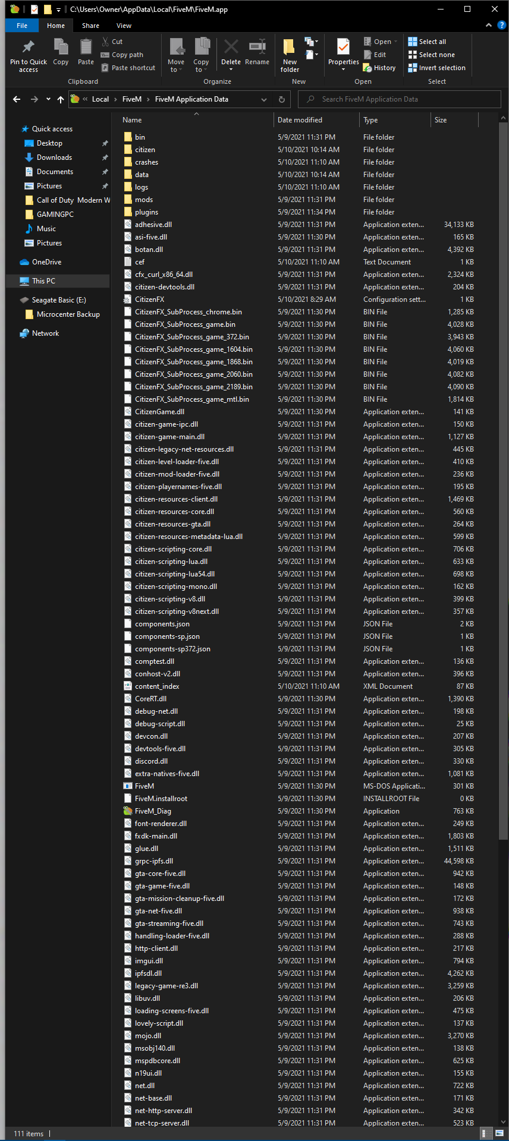The height and width of the screenshot is (1141, 509).
Task: Open Downloads in navigation pane
Action: [54, 157]
